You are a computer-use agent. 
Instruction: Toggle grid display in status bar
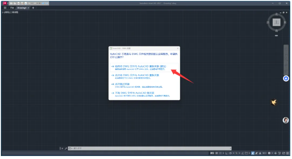coord(217,153)
